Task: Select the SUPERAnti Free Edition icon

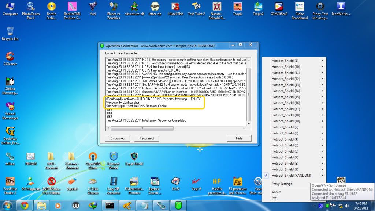Action: (51, 186)
